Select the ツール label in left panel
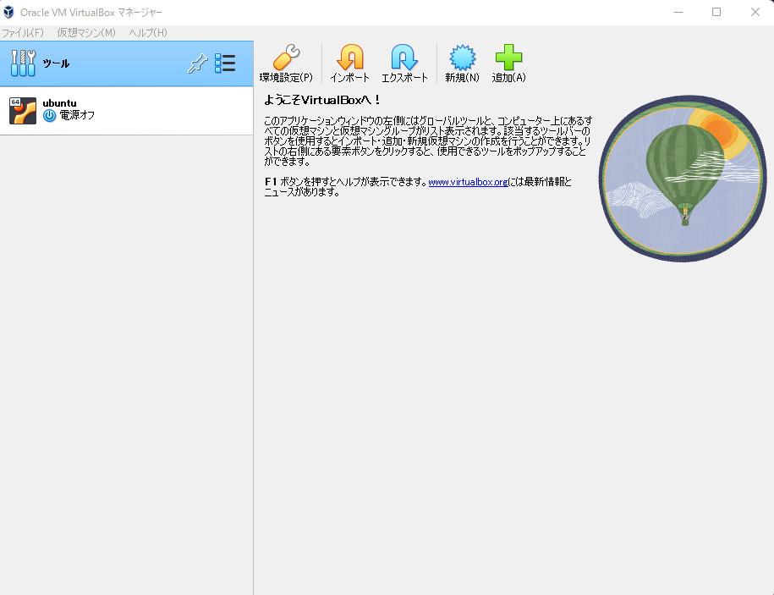This screenshot has height=595, width=774. click(x=56, y=63)
